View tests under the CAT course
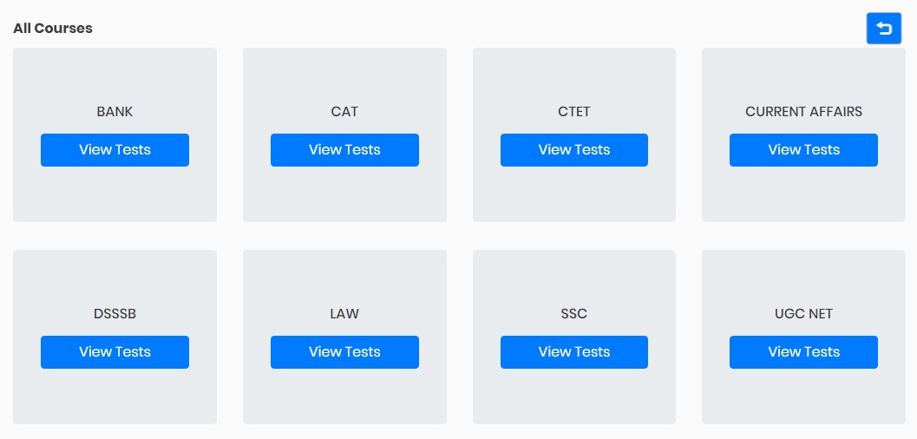 (x=344, y=150)
